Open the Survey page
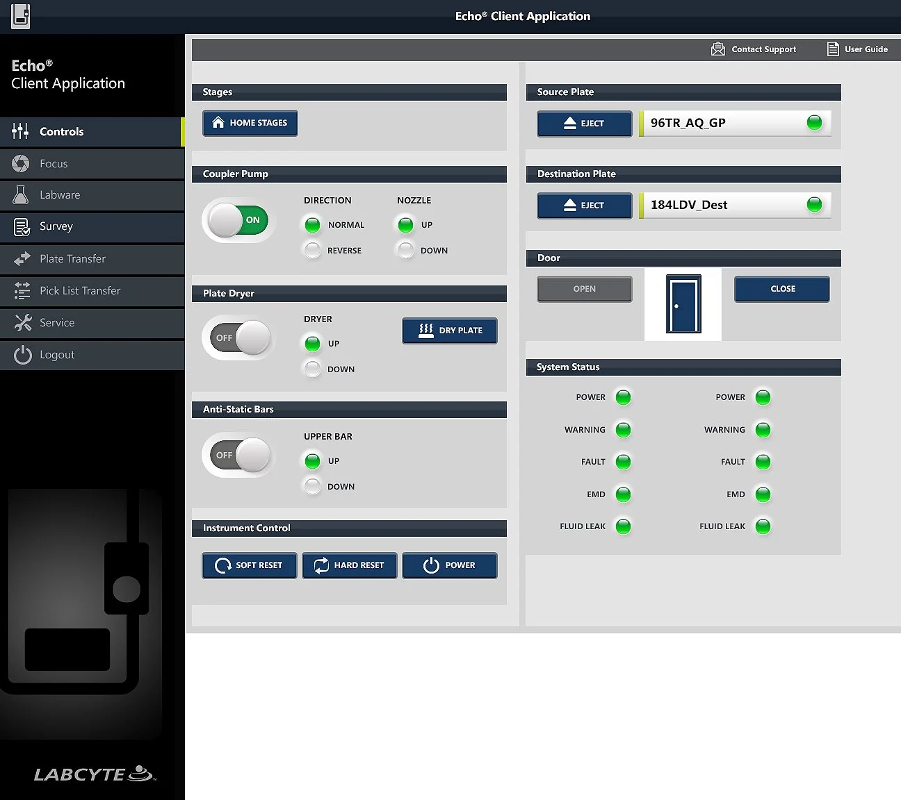Viewport: 901px width, 800px height. tap(92, 227)
